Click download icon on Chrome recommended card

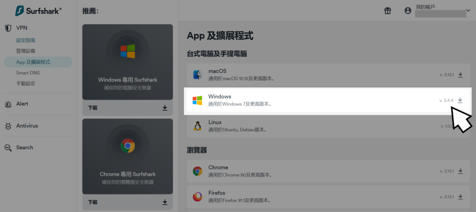point(165,202)
